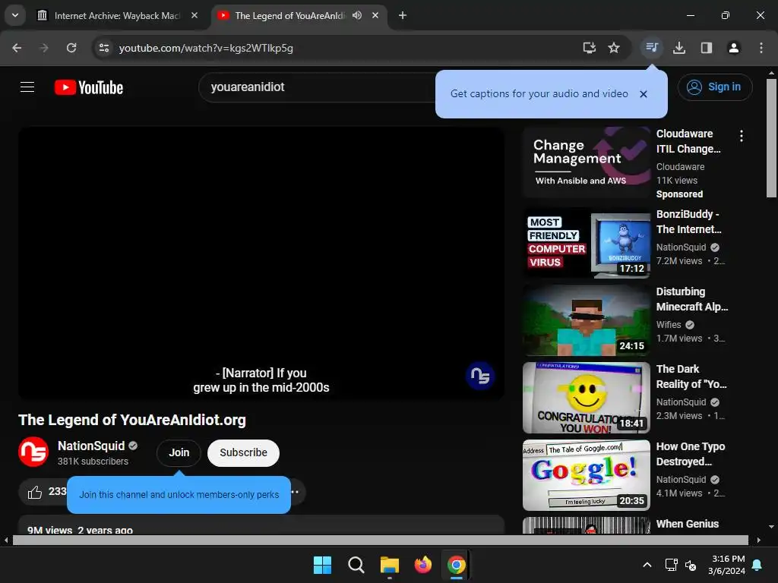This screenshot has height=583, width=778.
Task: Open The Dark Reality of Yo... title
Action: (x=691, y=377)
